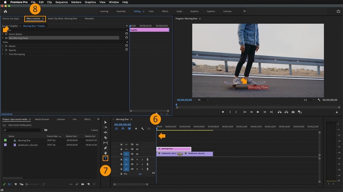This screenshot has height=192, width=343.
Task: Switch to the Color workspace
Action: [x=151, y=11]
